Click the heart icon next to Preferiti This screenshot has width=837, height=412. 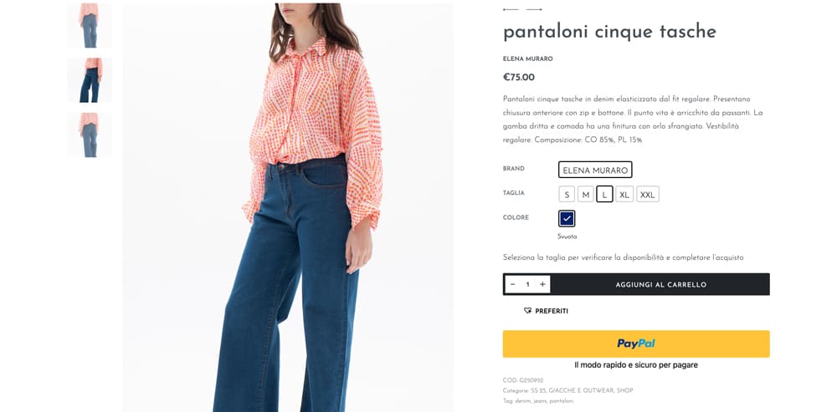[x=528, y=311]
